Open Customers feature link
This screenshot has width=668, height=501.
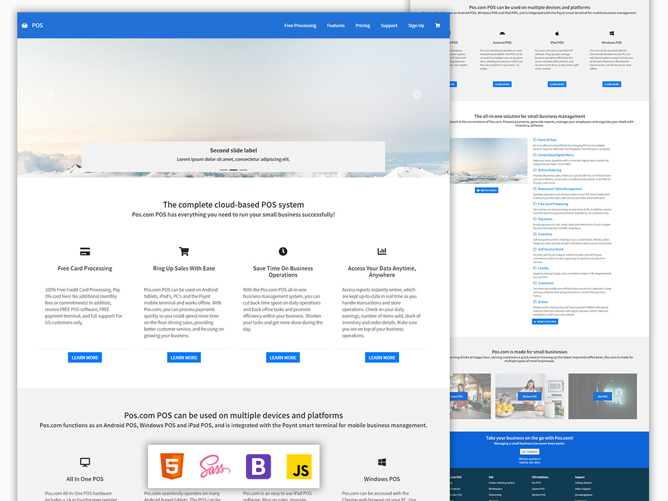[546, 283]
